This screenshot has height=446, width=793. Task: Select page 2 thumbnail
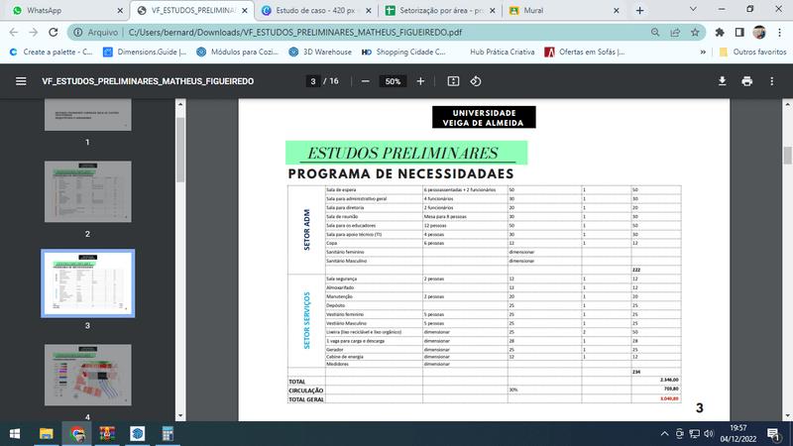pos(87,191)
